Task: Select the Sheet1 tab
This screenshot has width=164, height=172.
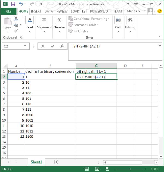Action: click(36, 162)
